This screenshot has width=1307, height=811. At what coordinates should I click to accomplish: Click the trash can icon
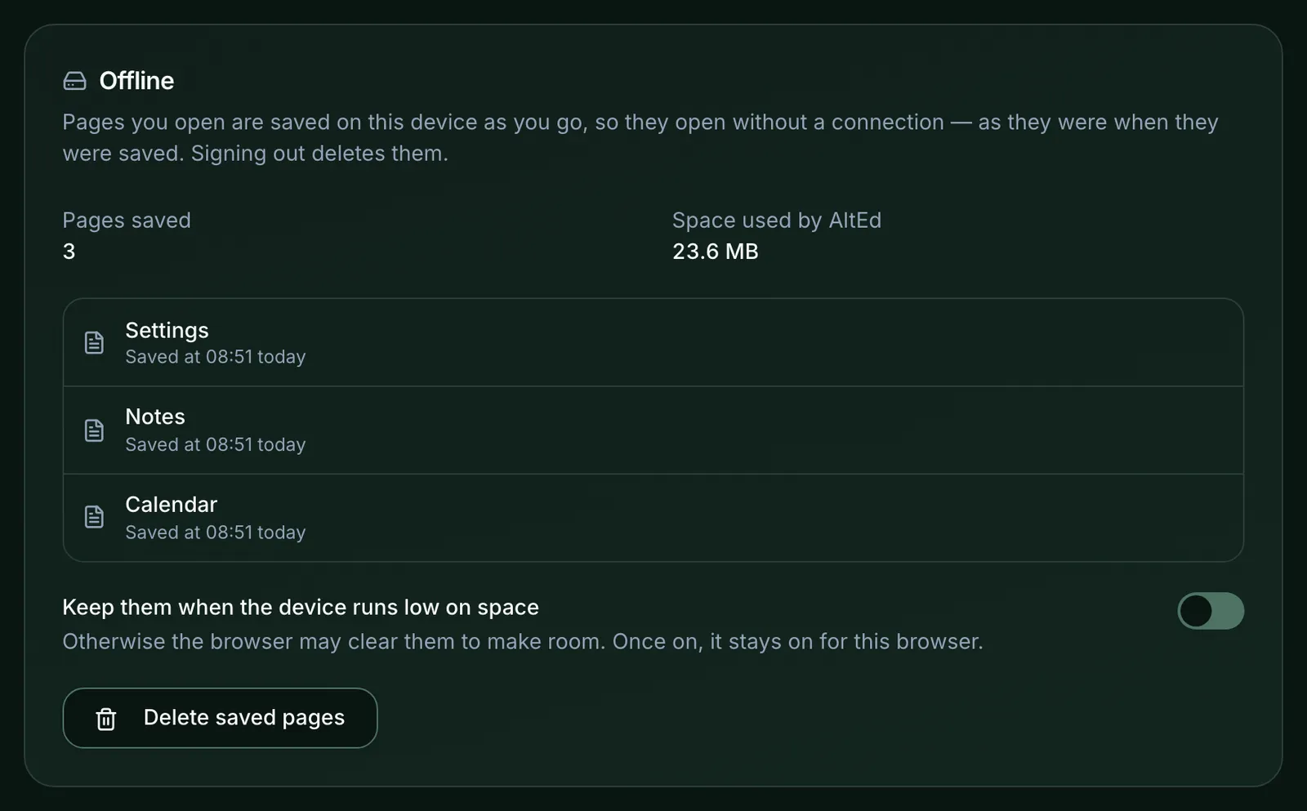[x=106, y=719]
